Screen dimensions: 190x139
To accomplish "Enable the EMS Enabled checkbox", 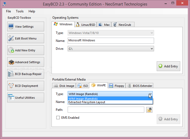I will coord(58,117).
